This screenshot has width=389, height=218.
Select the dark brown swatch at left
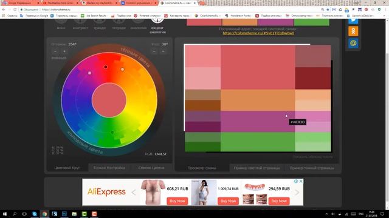coord(202,105)
